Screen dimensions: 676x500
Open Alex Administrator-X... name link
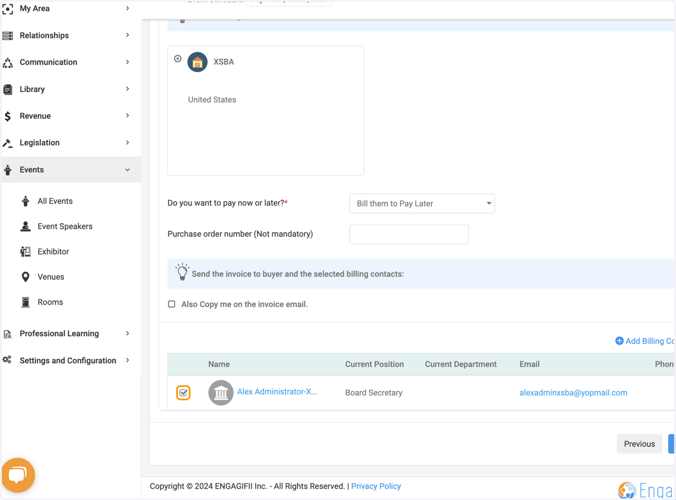tap(277, 392)
